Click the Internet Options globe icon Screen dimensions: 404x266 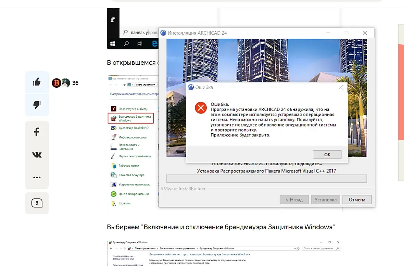(113, 175)
